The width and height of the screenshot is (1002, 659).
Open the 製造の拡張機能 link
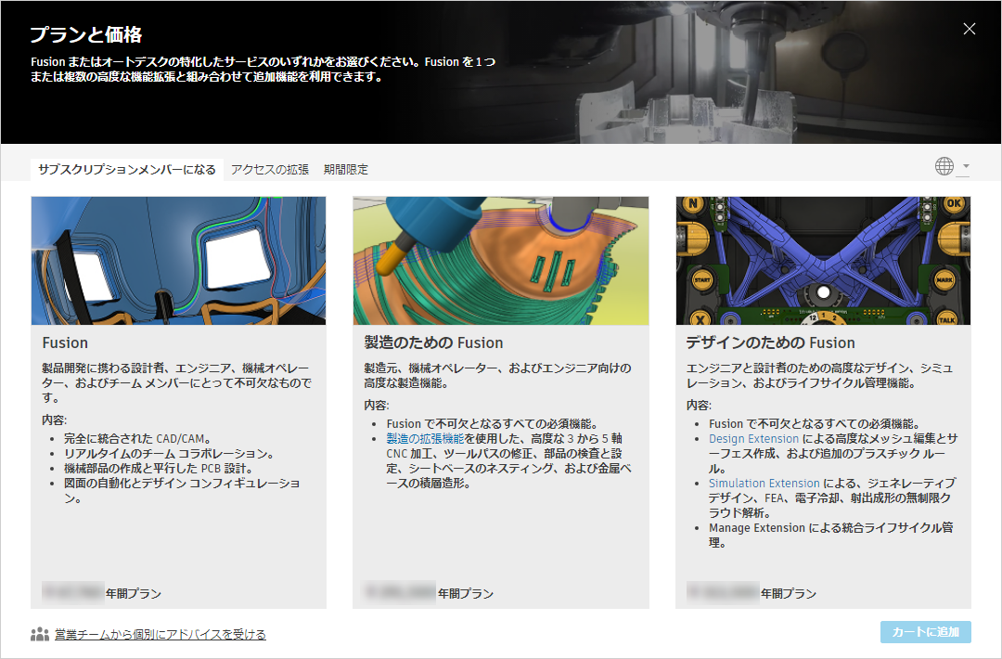click(x=425, y=438)
